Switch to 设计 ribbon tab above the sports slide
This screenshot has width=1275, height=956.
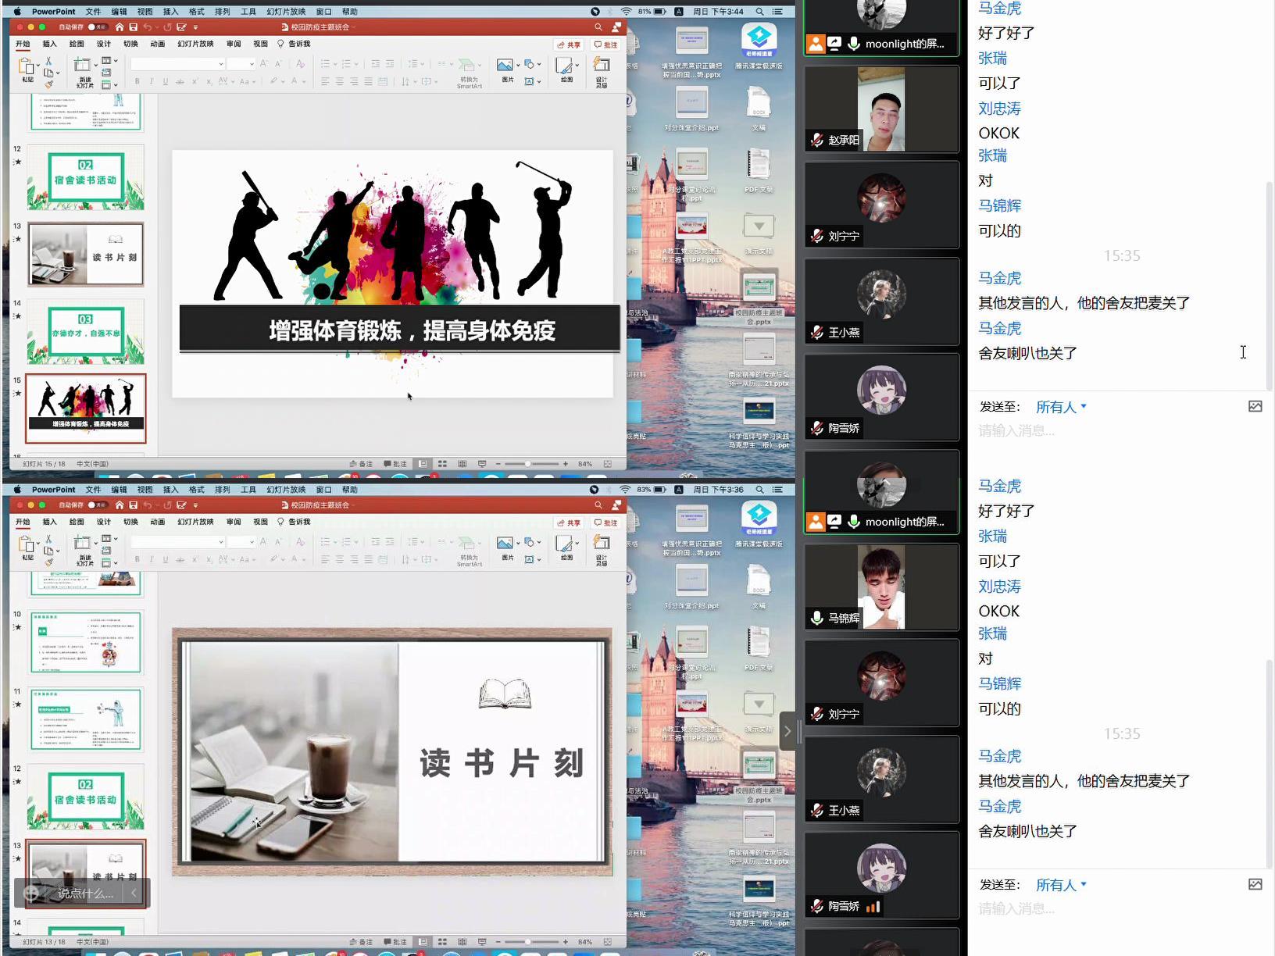(x=103, y=44)
